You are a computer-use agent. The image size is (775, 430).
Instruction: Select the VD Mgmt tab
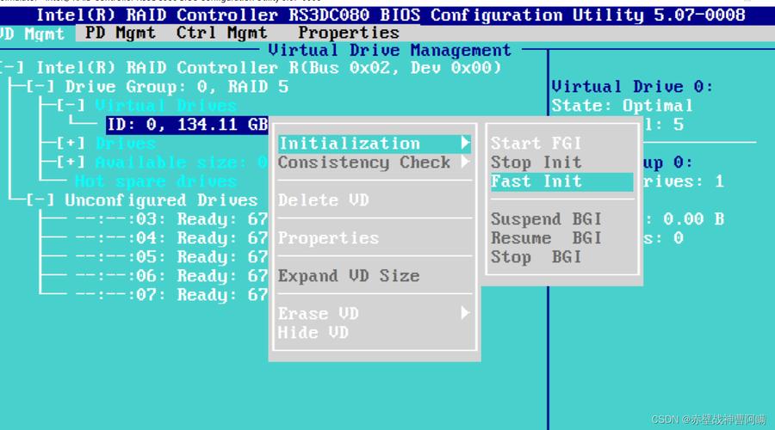[33, 34]
